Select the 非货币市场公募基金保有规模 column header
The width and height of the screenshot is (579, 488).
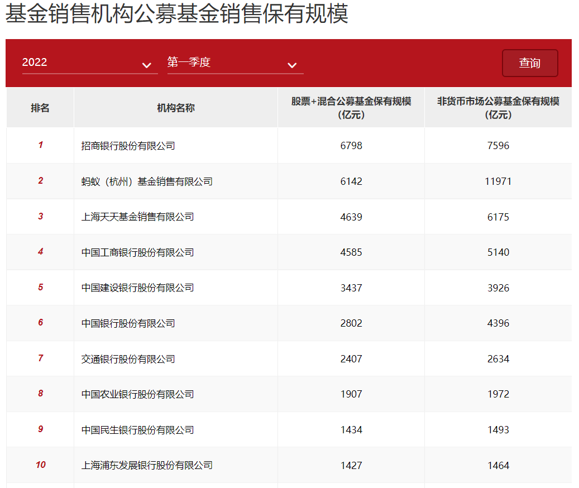[498, 108]
